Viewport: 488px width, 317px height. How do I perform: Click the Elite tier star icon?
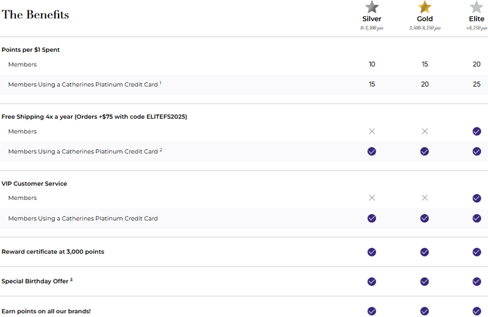click(476, 7)
